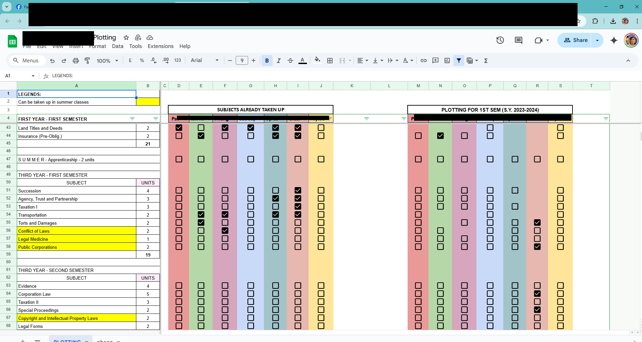Decrease decimal places icon
This screenshot has width=642, height=342.
click(x=153, y=61)
